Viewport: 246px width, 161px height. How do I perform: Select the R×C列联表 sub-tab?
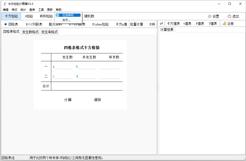click(34, 24)
